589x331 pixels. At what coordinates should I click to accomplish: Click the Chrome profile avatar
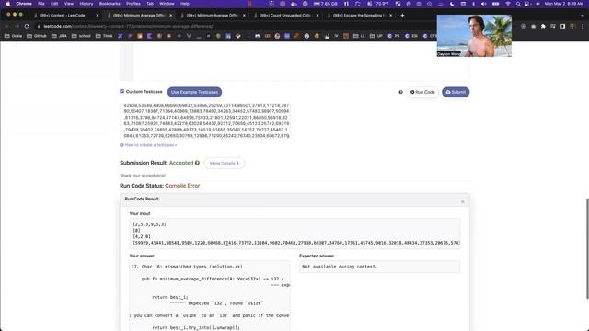(x=572, y=27)
